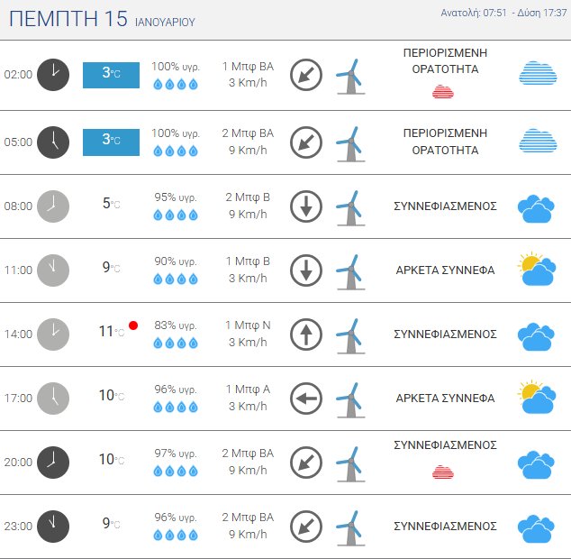Click the east wind arrow at 17:00
The height and width of the screenshot is (559, 571).
(306, 398)
